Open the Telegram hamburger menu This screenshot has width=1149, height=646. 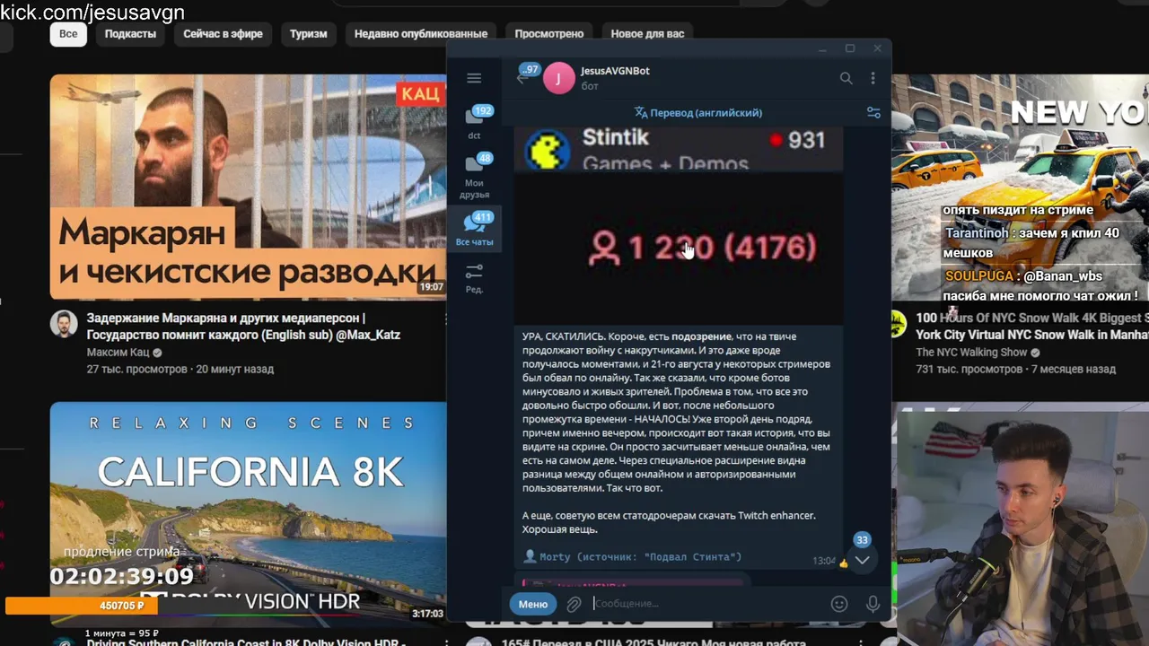pyautogui.click(x=474, y=78)
